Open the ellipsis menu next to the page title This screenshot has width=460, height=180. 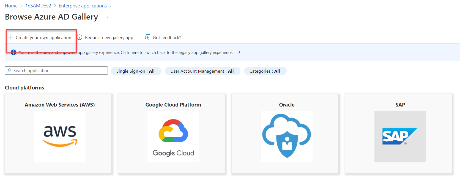109,17
